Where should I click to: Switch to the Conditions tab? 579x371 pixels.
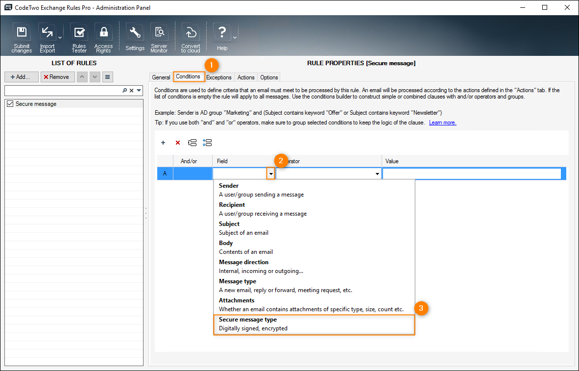coord(188,76)
